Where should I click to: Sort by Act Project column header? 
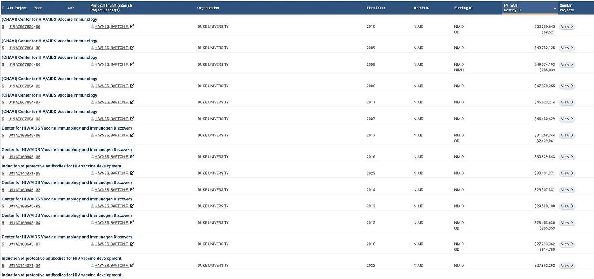click(x=17, y=8)
